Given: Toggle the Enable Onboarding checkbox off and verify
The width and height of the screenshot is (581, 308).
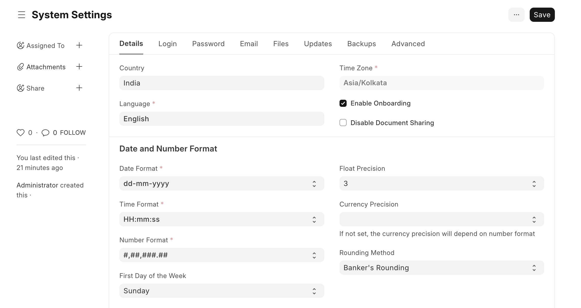Looking at the screenshot, I should click(x=343, y=103).
